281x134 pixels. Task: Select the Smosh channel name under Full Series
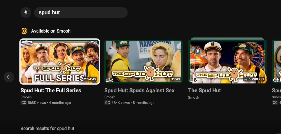pyautogui.click(x=26, y=97)
